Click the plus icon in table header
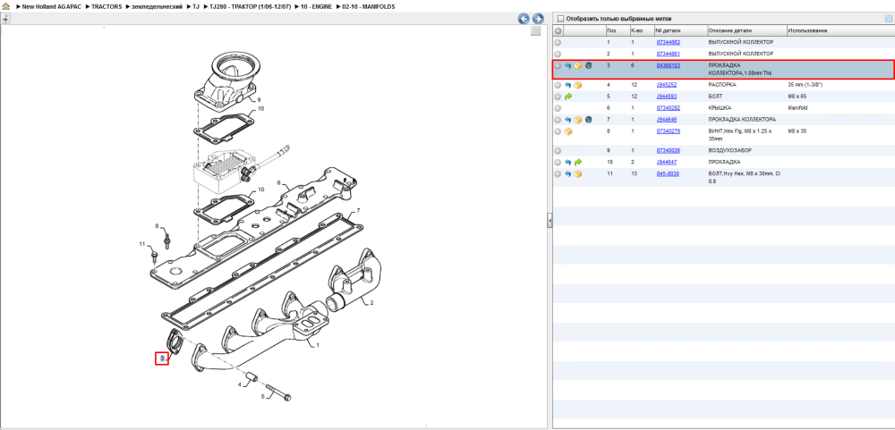Image resolution: width=895 pixels, height=430 pixels. (558, 30)
